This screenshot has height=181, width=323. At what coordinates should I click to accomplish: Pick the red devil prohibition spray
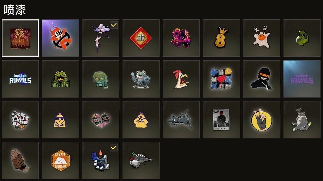(x=60, y=38)
